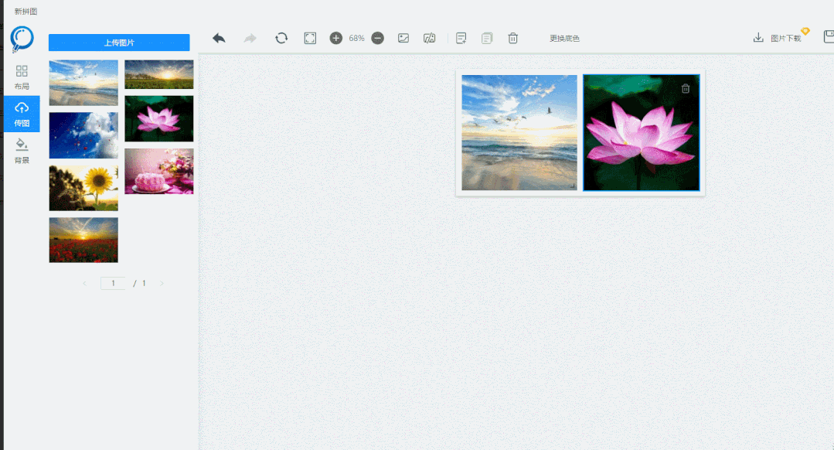Viewport: 834px width, 450px height.
Task: Open the 背景 background tab
Action: 22,150
